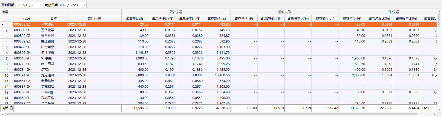This screenshot has width=442, height=117.
Task: Open the 开始日期 date dropdown arrow
Action: [x=41, y=5]
